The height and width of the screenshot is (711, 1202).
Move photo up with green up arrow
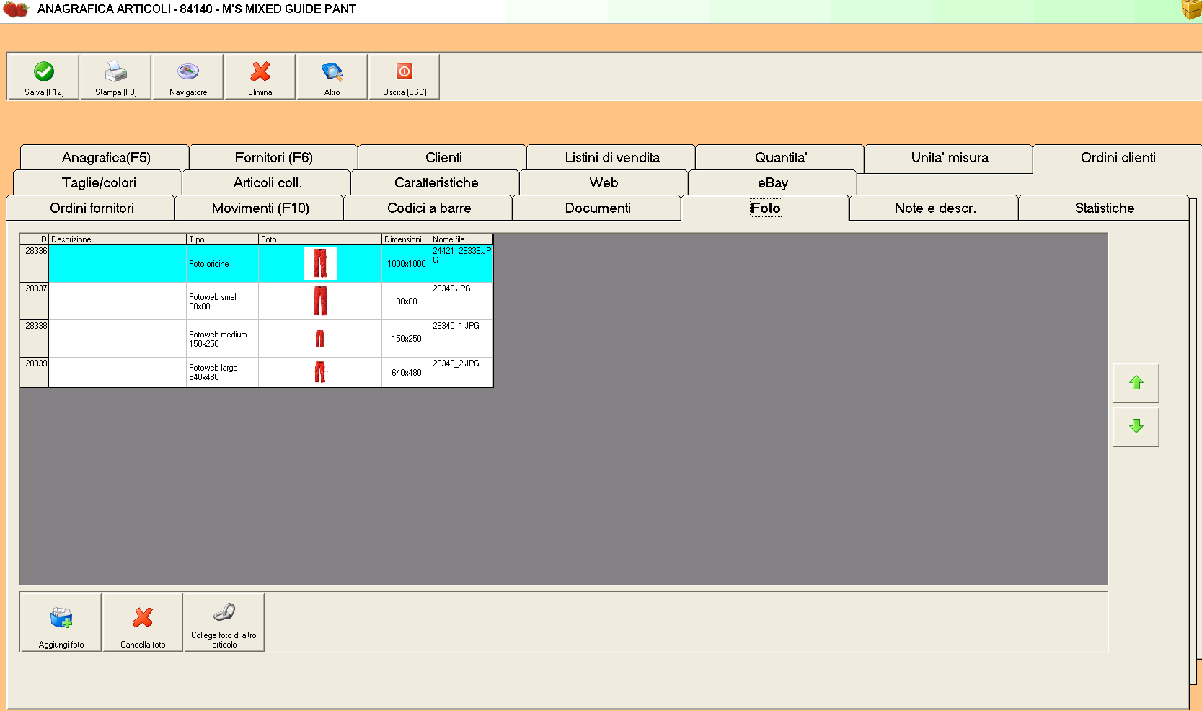(1136, 383)
